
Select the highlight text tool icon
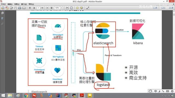point(82,8)
